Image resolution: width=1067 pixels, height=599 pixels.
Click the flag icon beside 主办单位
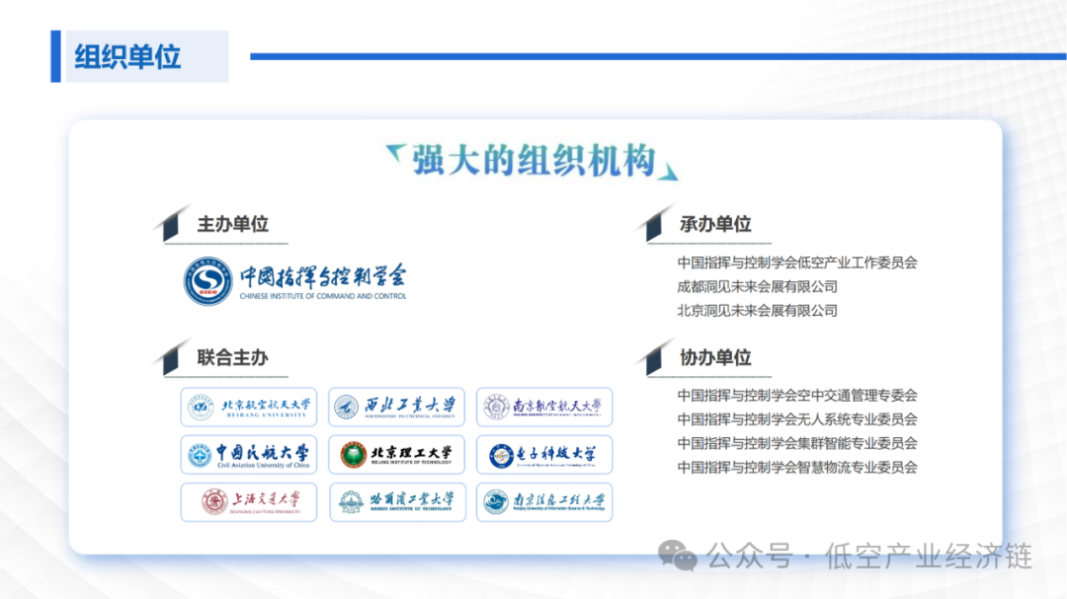pos(172,224)
